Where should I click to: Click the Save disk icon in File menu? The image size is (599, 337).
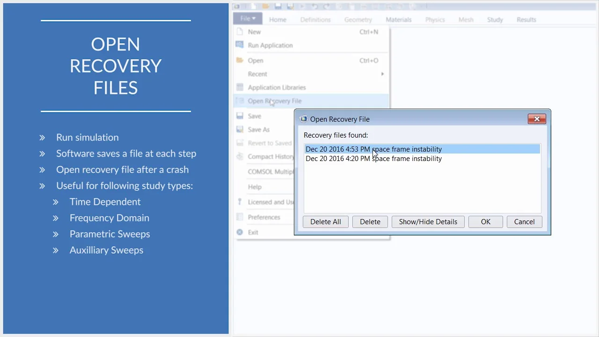click(x=240, y=116)
